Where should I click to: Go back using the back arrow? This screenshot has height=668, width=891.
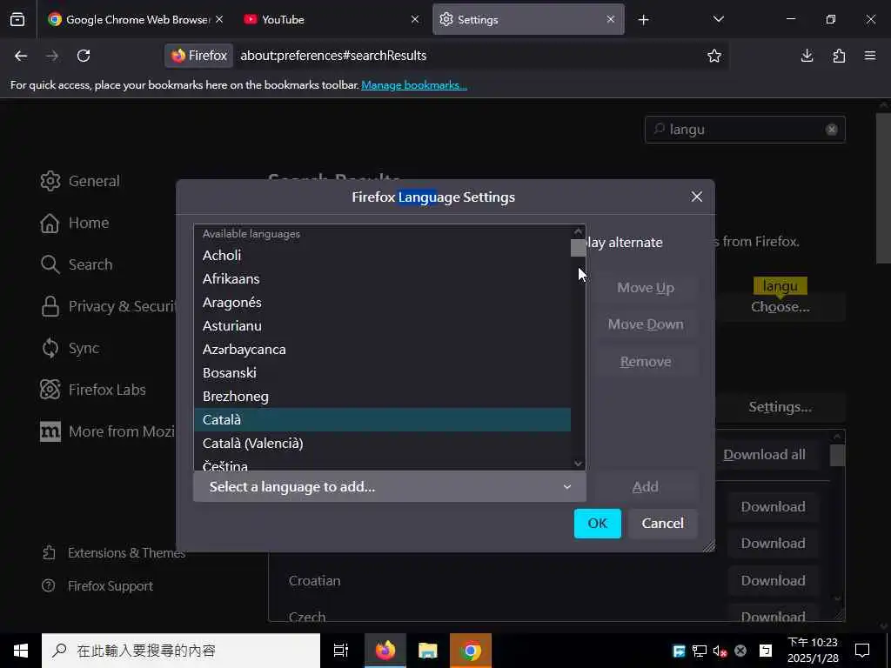tap(21, 56)
